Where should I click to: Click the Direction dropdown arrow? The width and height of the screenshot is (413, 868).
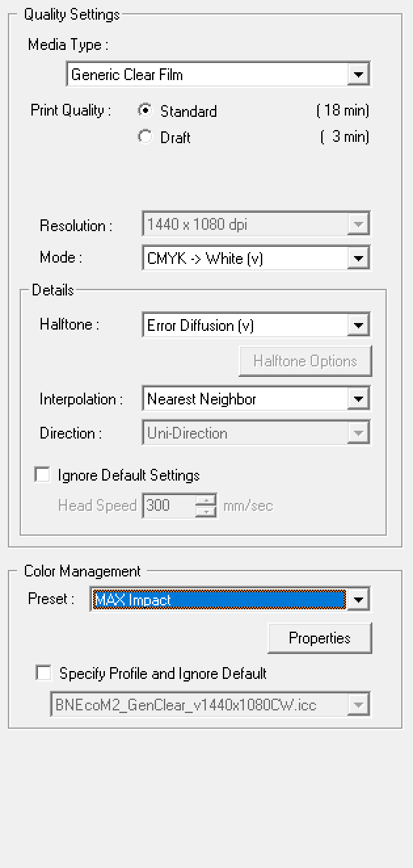(357, 433)
